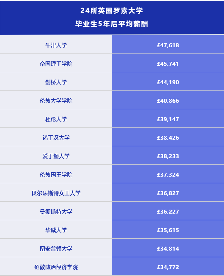Click the 南安普顿大学 row label
Viewport: 224px width, 276px height.
click(56, 249)
